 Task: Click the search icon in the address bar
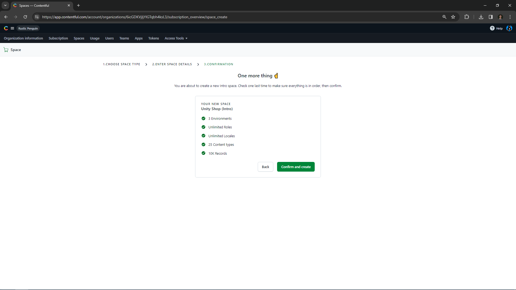[x=445, y=17]
